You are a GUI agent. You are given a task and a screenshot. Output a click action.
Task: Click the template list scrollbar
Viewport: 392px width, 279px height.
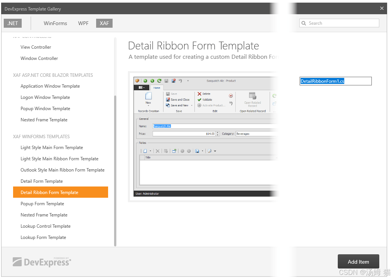(x=115, y=171)
